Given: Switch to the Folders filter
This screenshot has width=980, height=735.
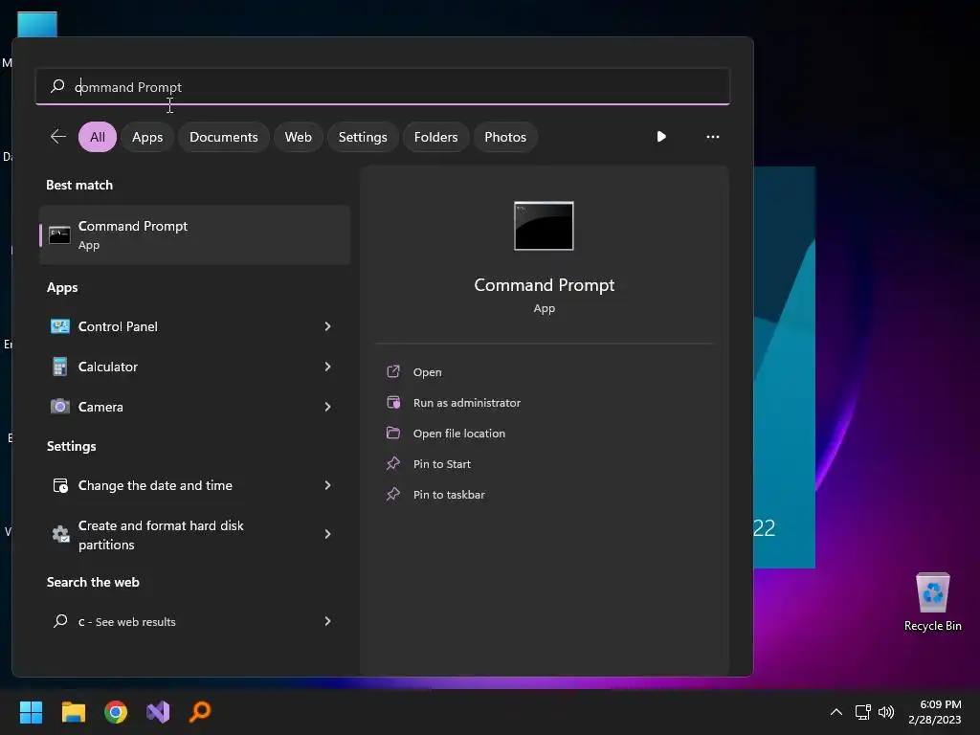Looking at the screenshot, I should pos(435,137).
